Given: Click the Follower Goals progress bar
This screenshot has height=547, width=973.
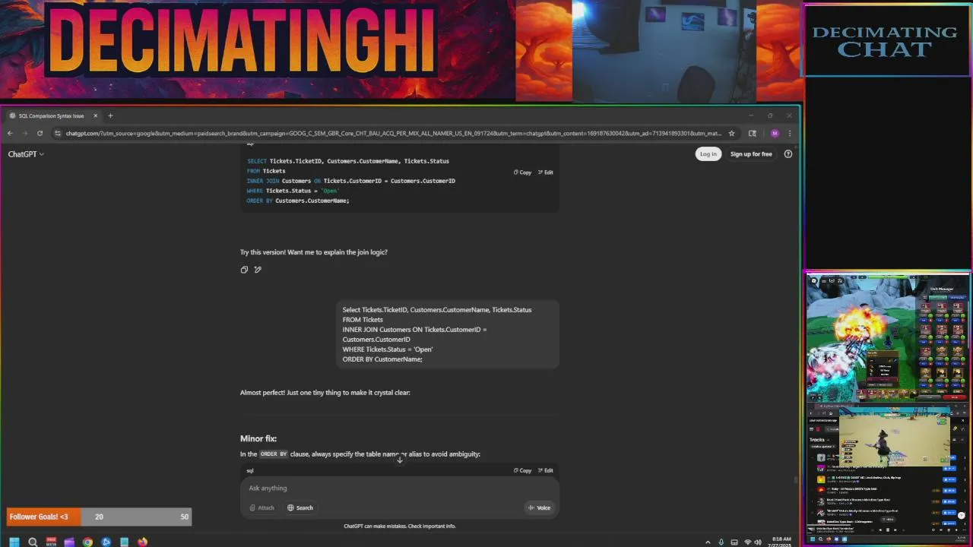Looking at the screenshot, I should click(x=99, y=517).
